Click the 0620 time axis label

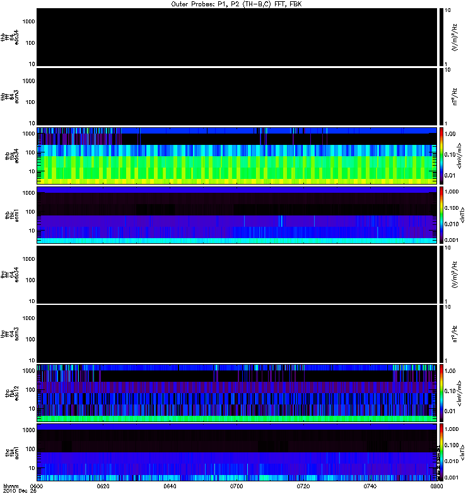[103, 486]
